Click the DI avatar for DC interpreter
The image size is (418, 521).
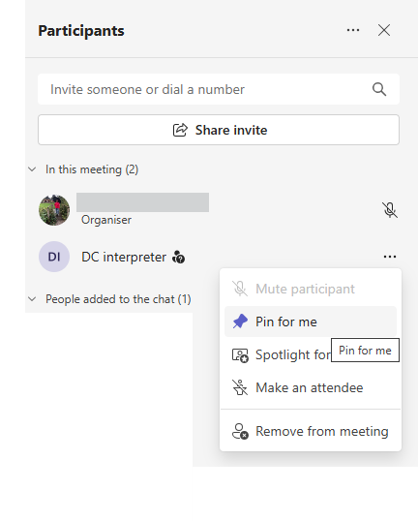pos(54,257)
